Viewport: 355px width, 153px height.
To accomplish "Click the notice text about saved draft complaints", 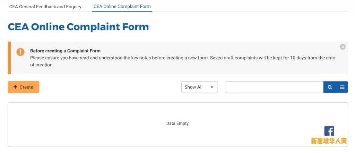I will 182,61.
